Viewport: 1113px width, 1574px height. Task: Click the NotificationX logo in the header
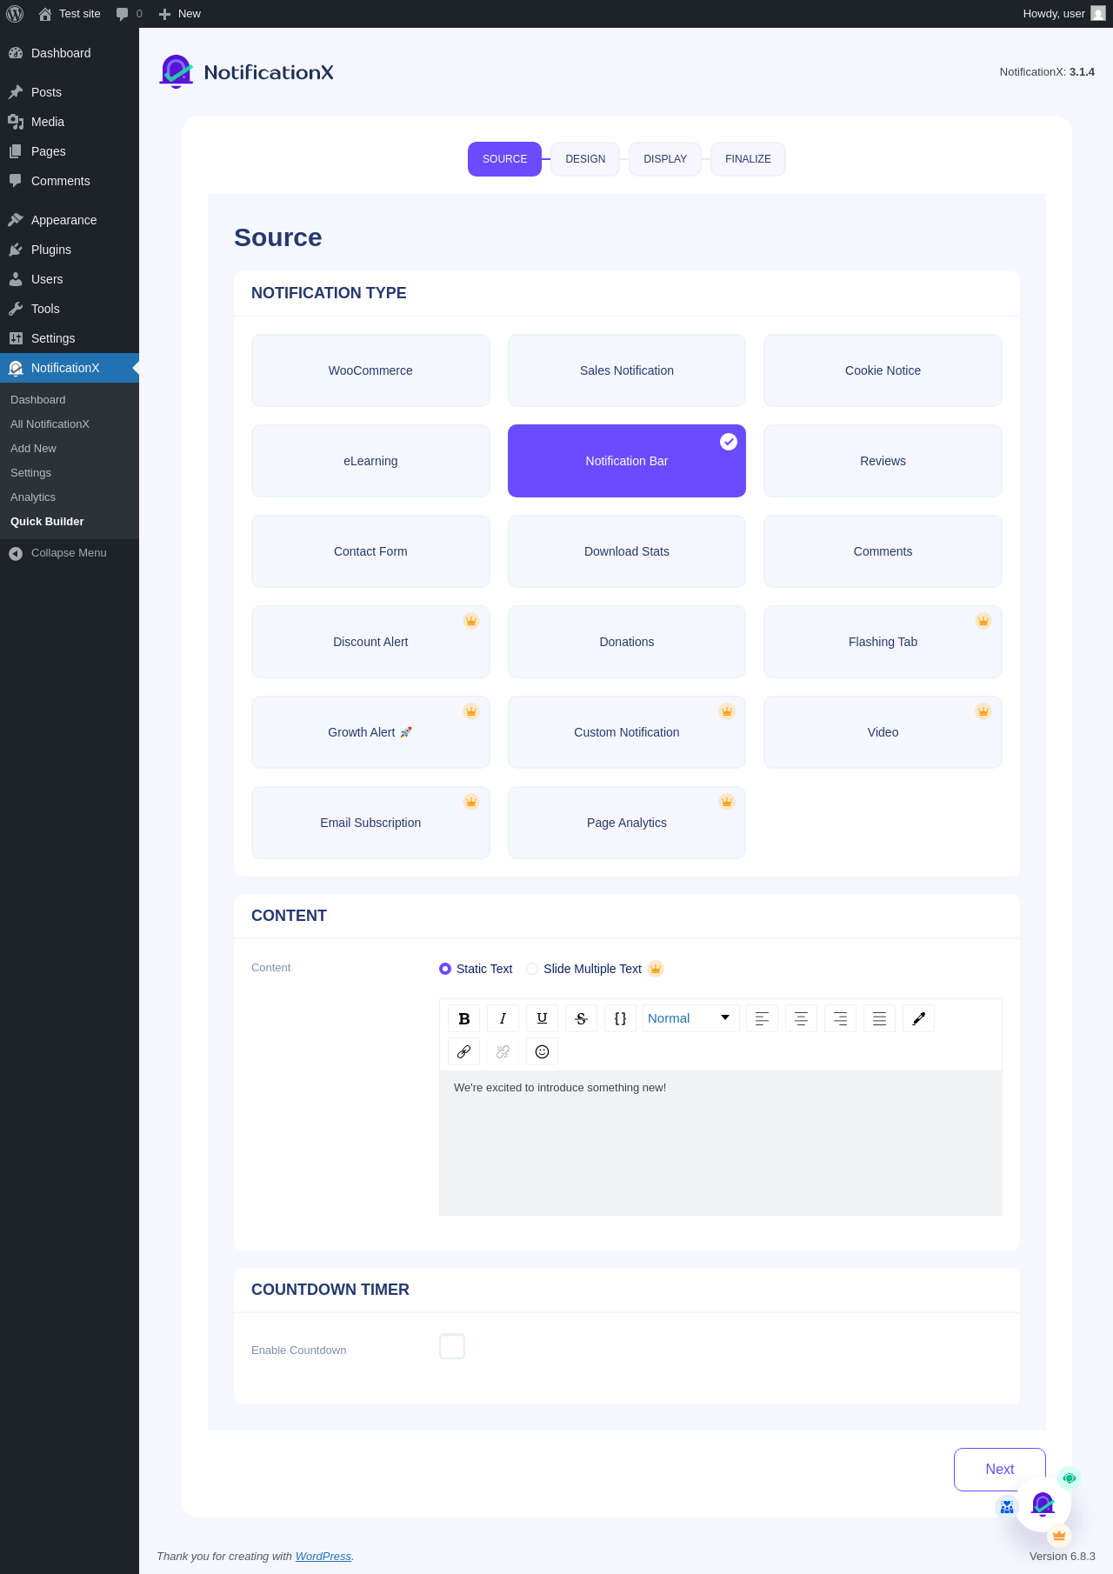[247, 72]
